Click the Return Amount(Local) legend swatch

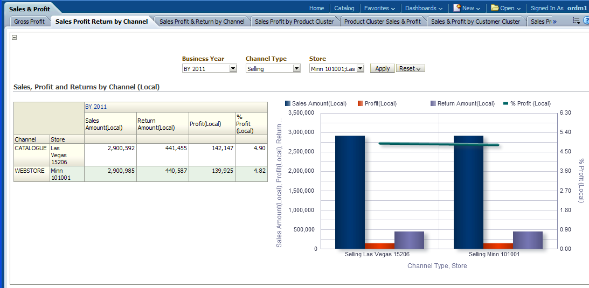pos(433,103)
